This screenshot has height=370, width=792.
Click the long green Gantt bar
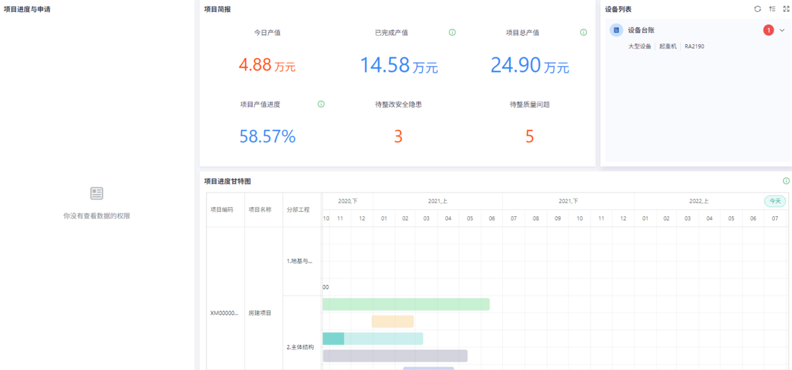(406, 304)
